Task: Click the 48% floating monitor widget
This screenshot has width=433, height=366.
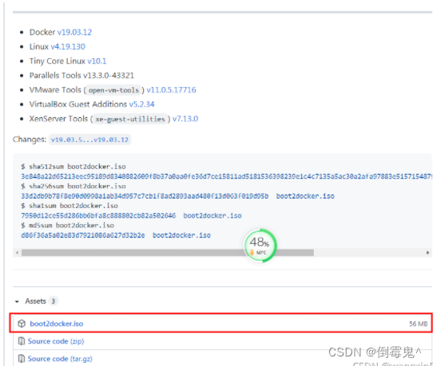Action: tap(260, 246)
